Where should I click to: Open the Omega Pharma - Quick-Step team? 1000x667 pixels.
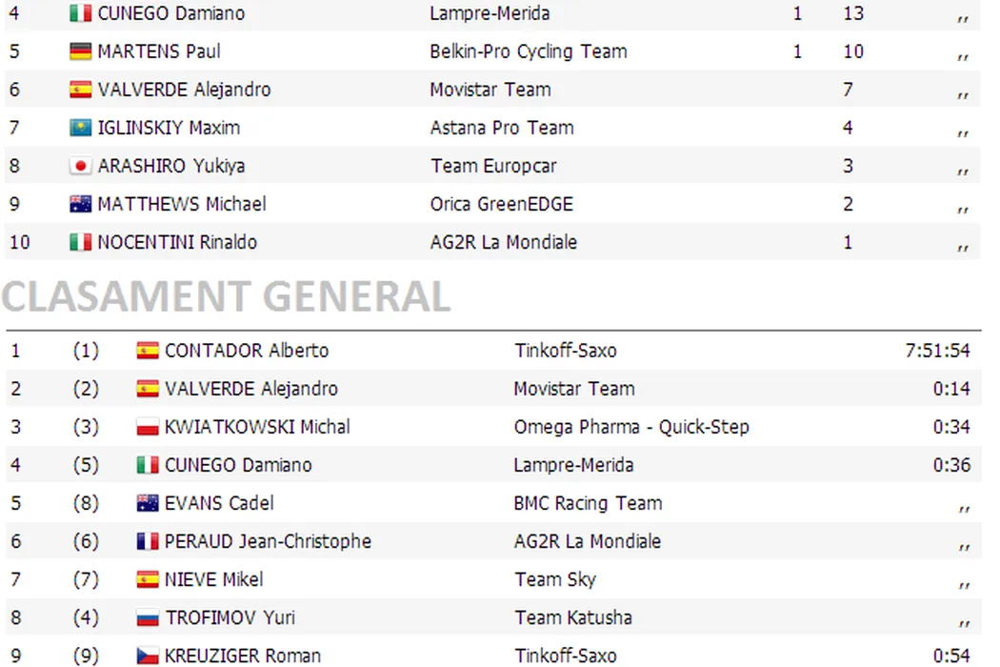click(x=630, y=427)
